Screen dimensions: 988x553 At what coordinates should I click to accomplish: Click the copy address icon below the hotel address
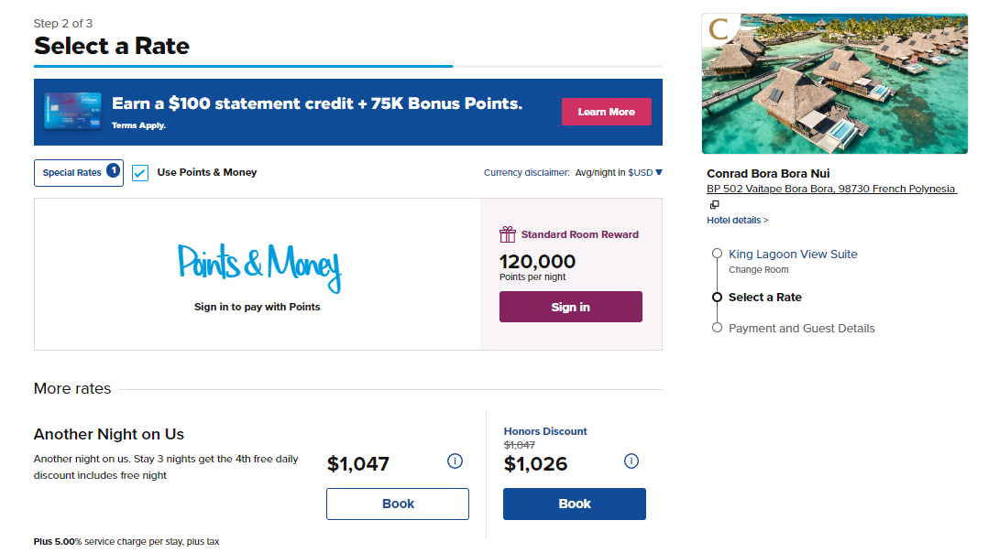click(x=714, y=204)
